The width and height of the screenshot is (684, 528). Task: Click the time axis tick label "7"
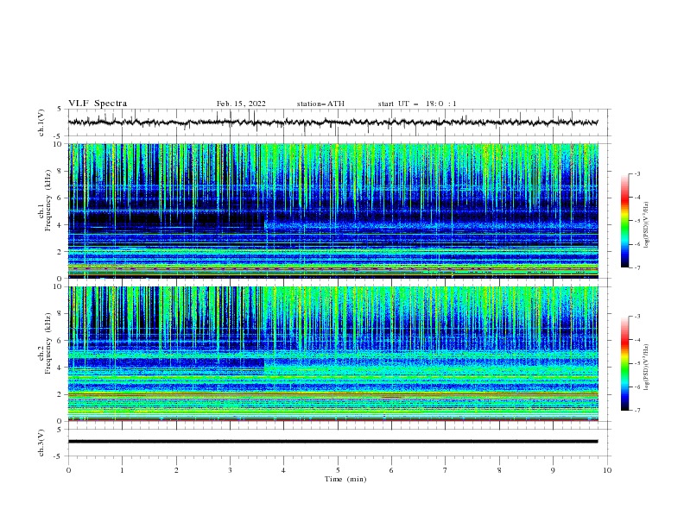click(446, 470)
